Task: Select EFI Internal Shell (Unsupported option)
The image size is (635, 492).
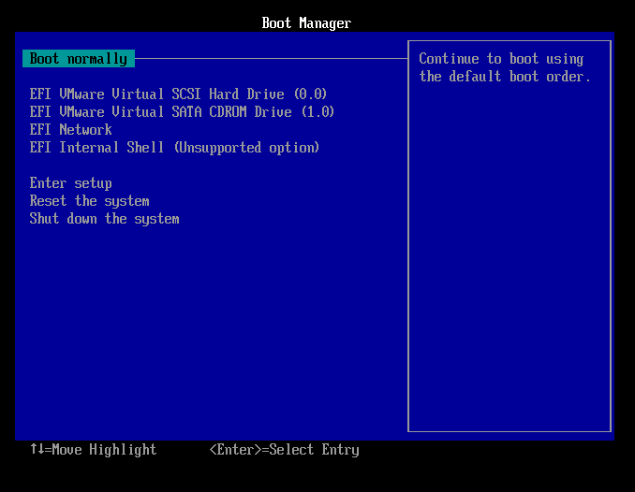Action: [174, 148]
